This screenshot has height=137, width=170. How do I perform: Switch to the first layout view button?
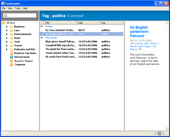155,133
